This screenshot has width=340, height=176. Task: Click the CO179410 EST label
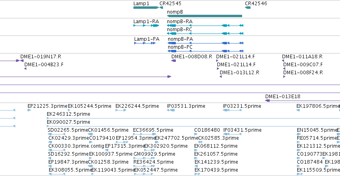(x=102, y=138)
